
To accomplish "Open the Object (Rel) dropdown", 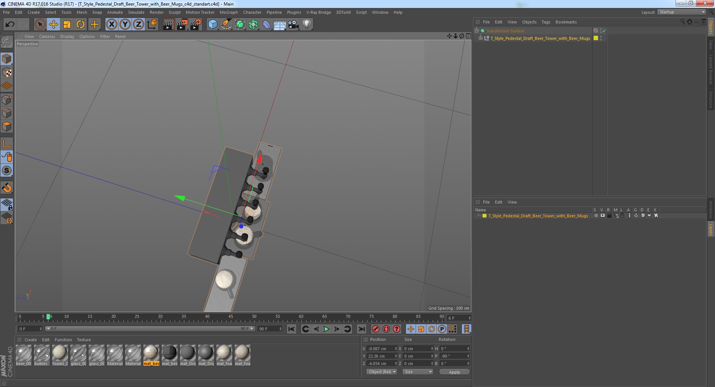I will coord(382,372).
